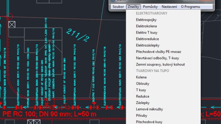Open the Pomůcky menu

[150, 7]
